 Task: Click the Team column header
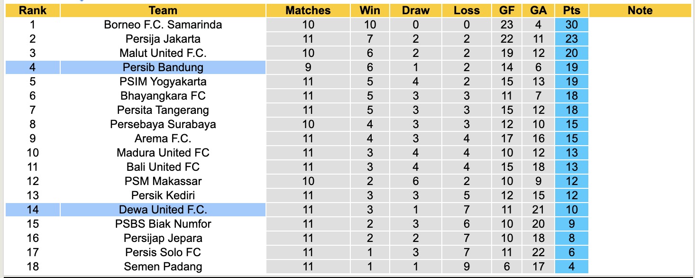click(x=163, y=10)
